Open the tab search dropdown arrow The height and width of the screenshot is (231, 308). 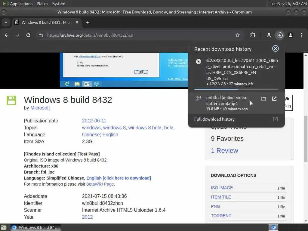[6, 22]
